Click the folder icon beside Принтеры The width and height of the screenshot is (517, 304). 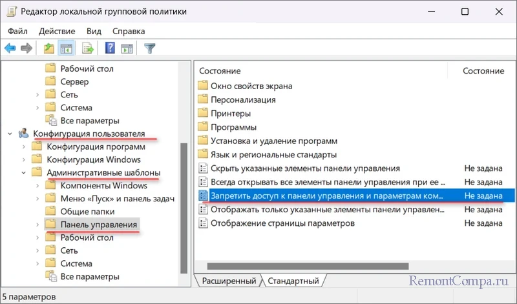click(x=203, y=114)
